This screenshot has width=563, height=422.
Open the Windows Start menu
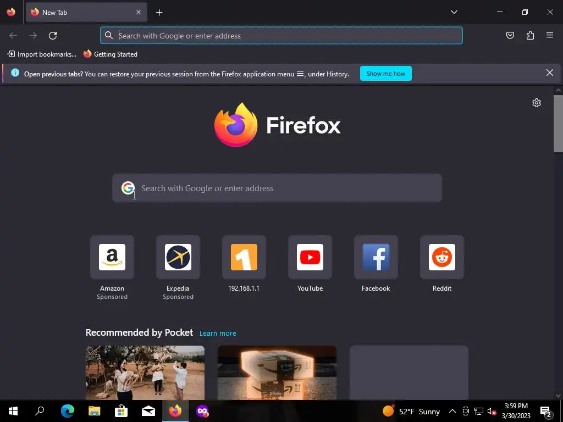(x=13, y=411)
